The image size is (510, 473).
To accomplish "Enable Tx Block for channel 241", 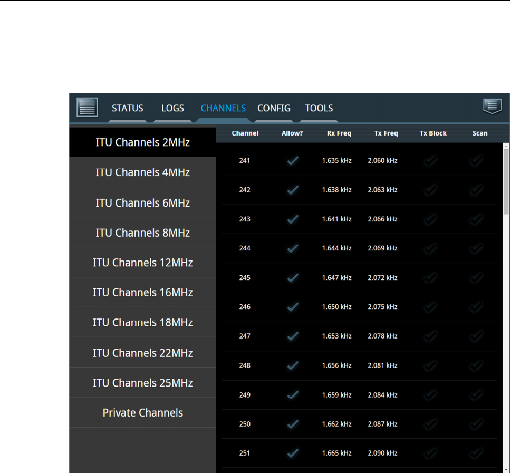I will (x=431, y=160).
